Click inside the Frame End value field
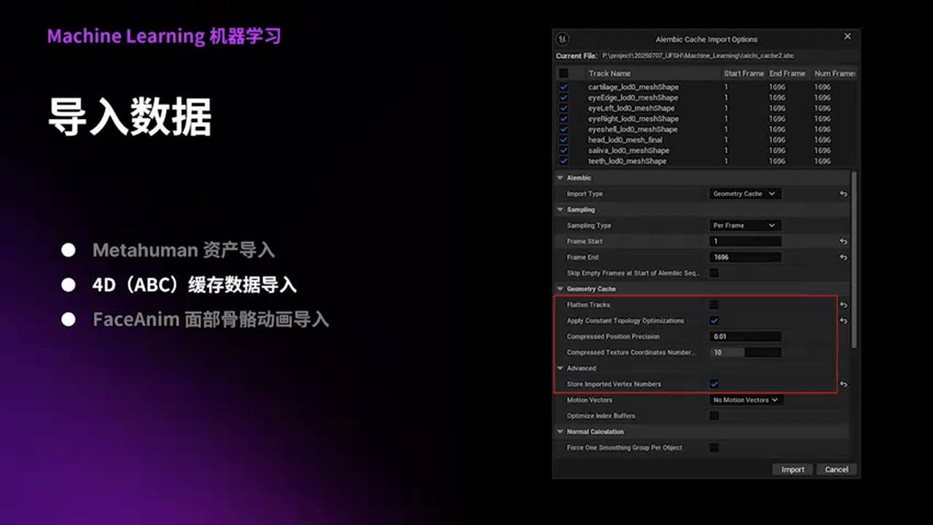The image size is (933, 525). (745, 257)
